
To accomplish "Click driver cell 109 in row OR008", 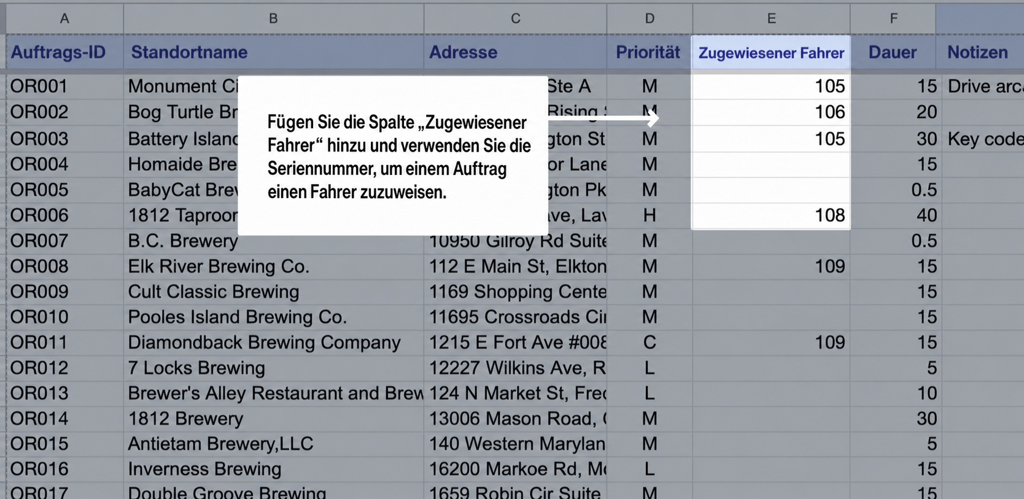I will tap(771, 266).
